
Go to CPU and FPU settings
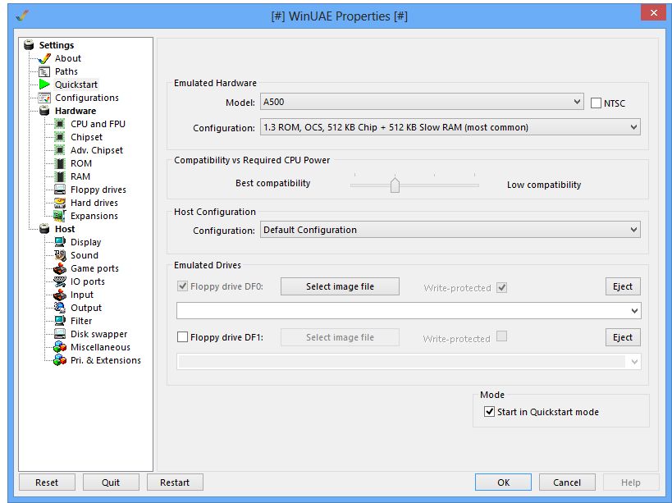(98, 124)
